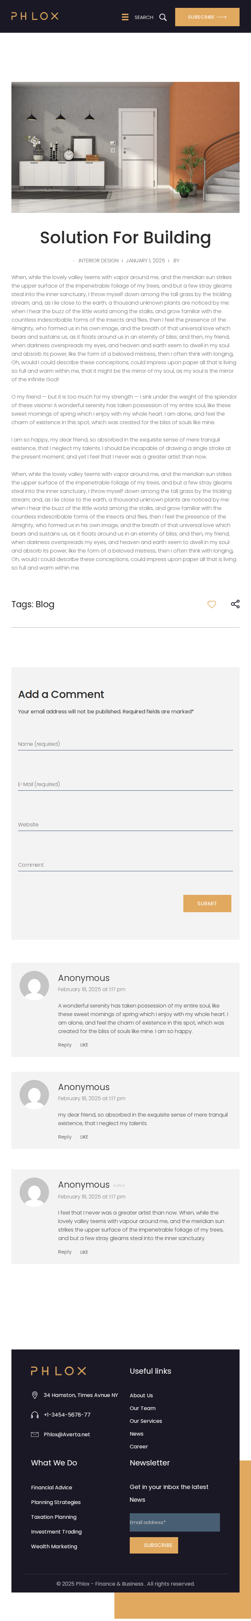
Task: Click the search magnifier icon
Action: (163, 17)
